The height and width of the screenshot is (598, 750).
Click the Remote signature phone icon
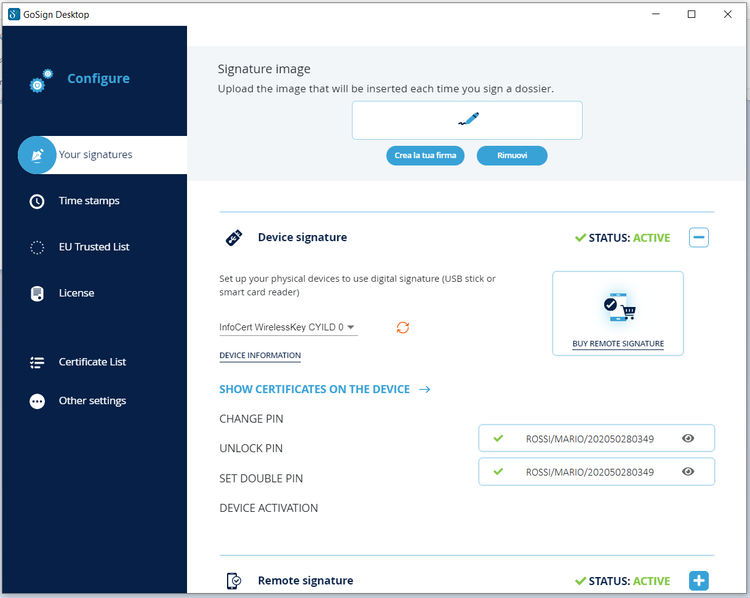click(x=234, y=581)
